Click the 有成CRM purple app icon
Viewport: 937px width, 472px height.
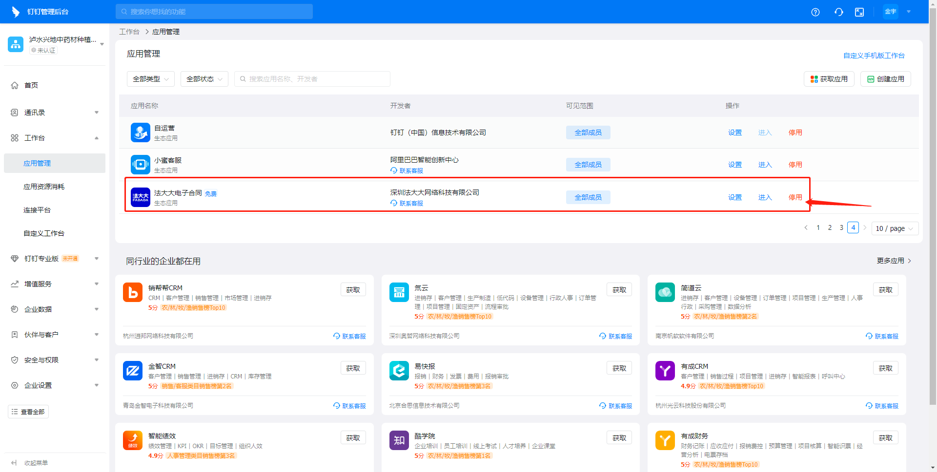pos(665,371)
